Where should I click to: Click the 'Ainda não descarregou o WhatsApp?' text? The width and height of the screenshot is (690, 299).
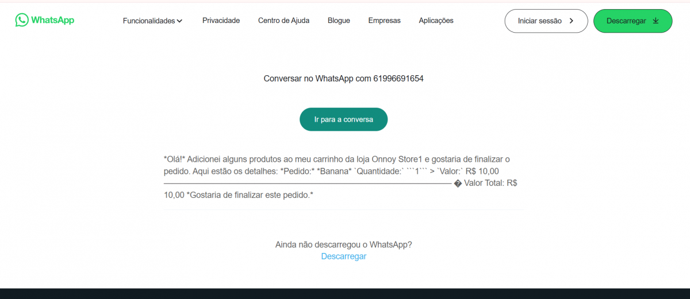343,244
